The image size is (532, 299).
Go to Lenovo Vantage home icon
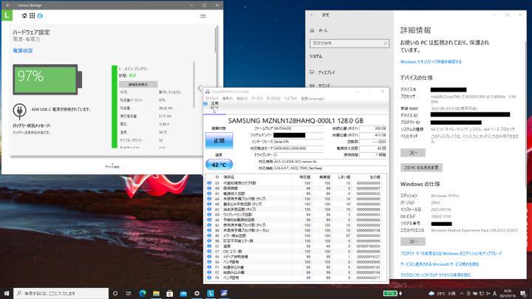tap(24, 16)
